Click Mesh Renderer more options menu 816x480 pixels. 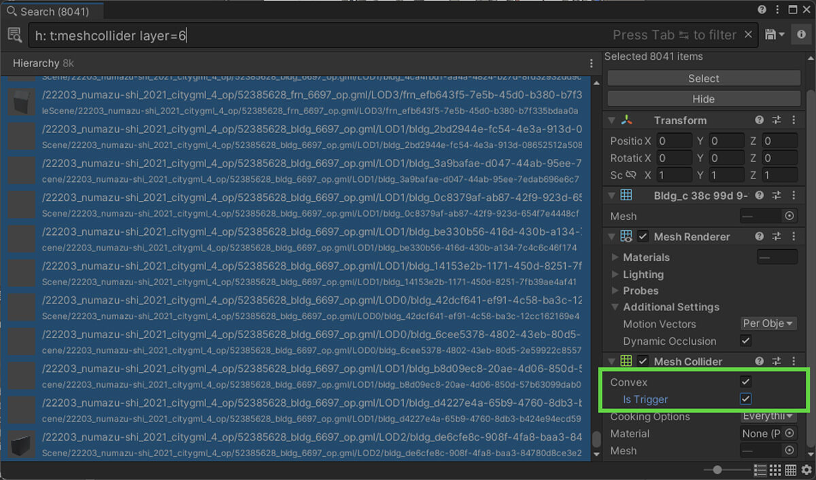(793, 236)
